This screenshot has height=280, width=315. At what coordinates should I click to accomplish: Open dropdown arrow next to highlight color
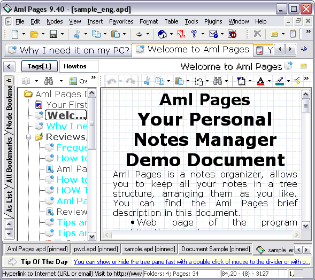click(x=288, y=81)
